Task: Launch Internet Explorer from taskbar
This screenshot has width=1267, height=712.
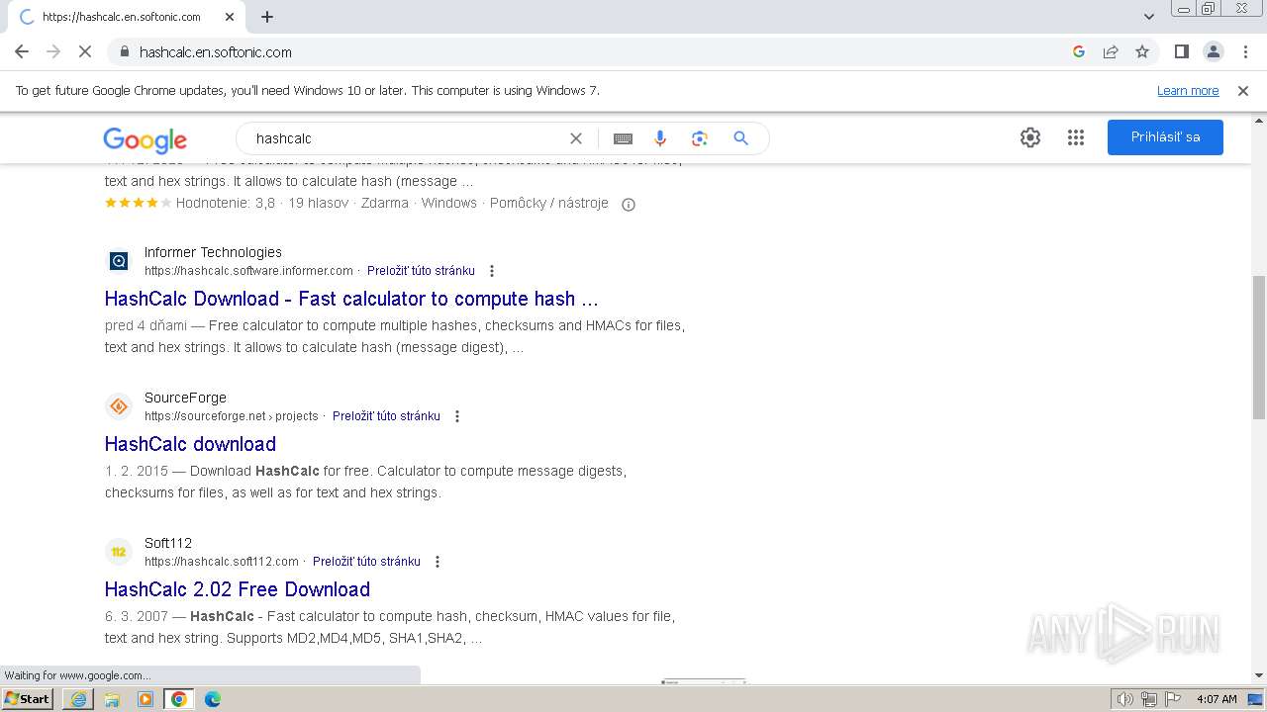Action: pos(78,699)
